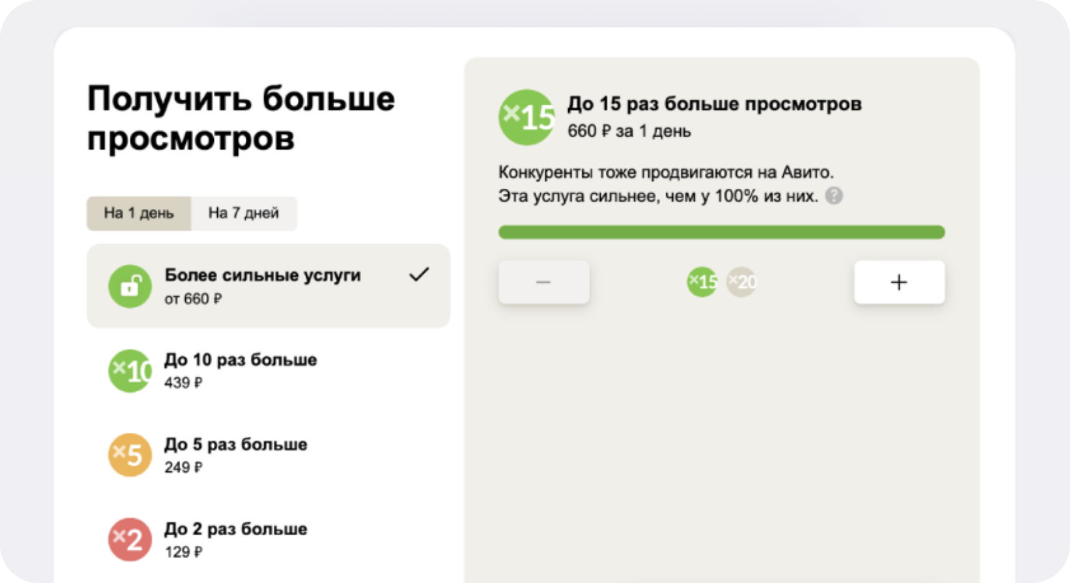Click the orange x5 badge icon
Screen dimensions: 1070x583
130,455
